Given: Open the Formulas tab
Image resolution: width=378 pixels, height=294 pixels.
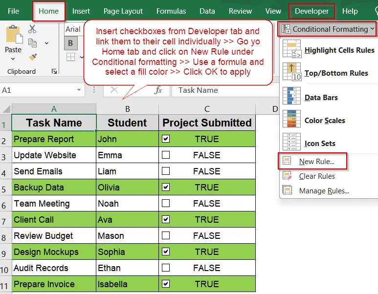Looking at the screenshot, I should [171, 11].
